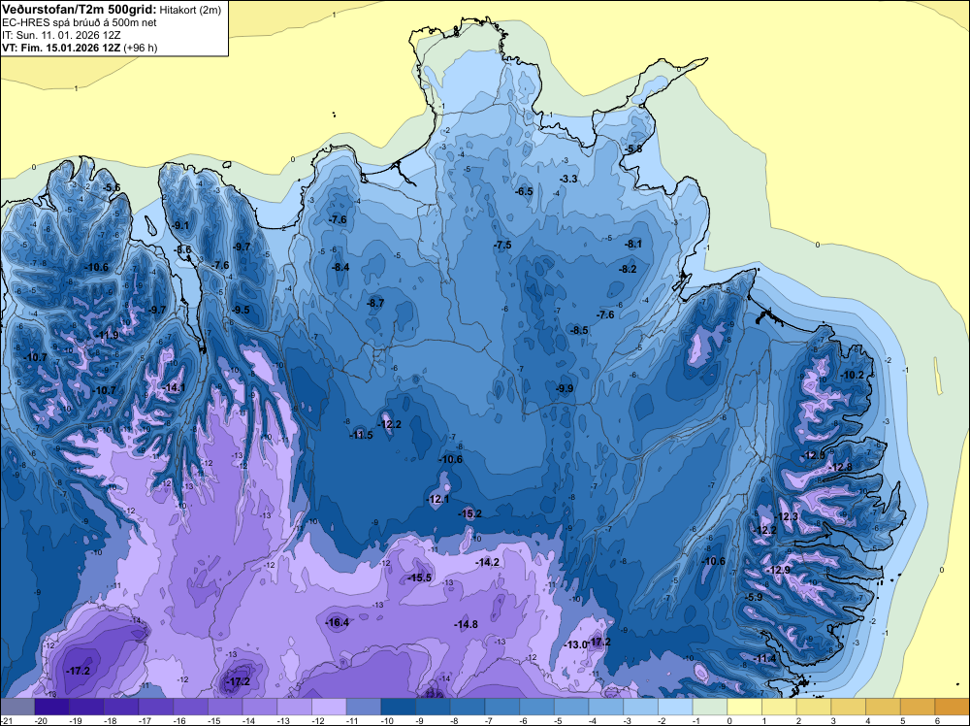
Task: Click the 'EC-HRES spá brúuð á 500m net' line
Action: [80, 23]
